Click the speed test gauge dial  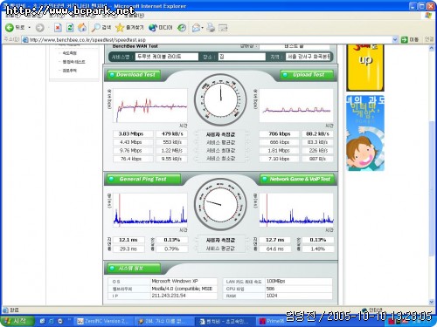[220, 99]
